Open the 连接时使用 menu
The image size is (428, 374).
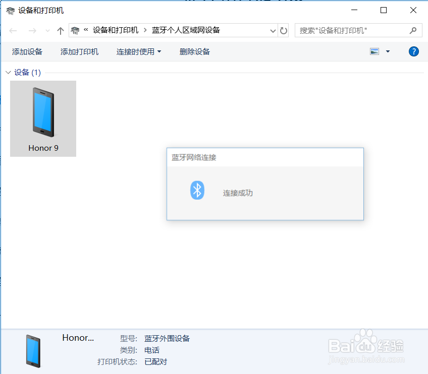tap(139, 52)
